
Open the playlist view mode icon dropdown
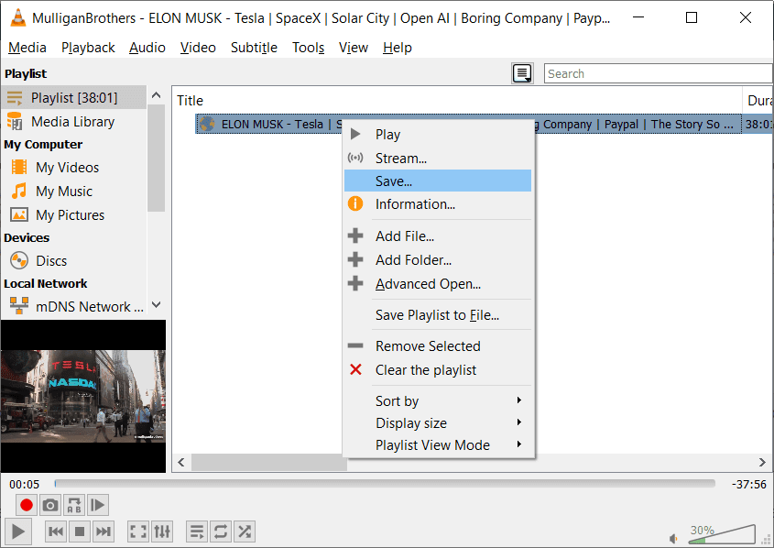pos(522,73)
